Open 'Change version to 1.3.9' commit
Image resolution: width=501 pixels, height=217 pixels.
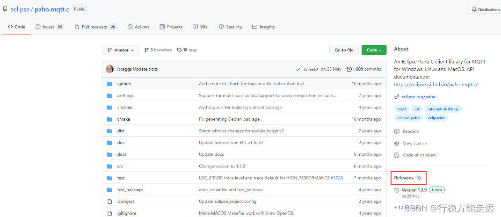pos(222,166)
